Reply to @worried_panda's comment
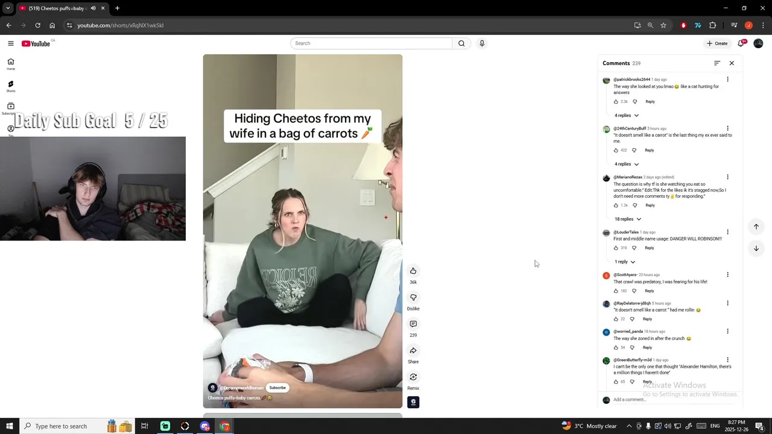Screen dimensions: 772x434 click(x=647, y=348)
